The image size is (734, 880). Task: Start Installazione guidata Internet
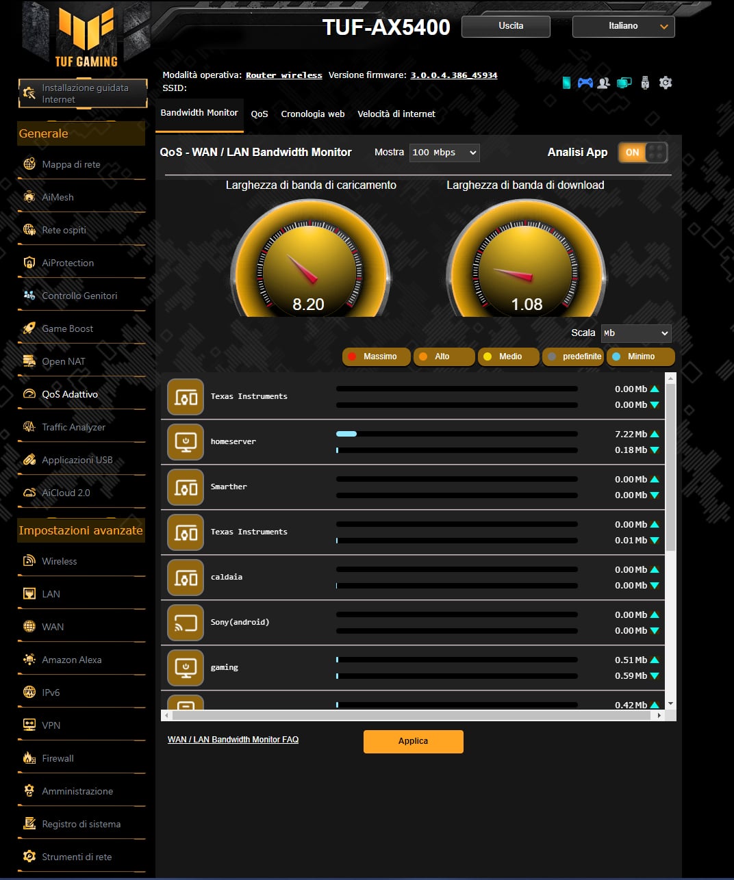pos(83,94)
